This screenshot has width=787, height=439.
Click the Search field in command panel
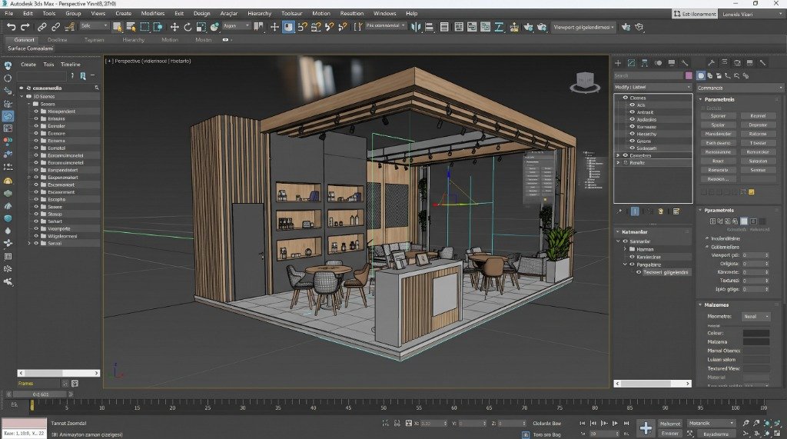pos(649,76)
